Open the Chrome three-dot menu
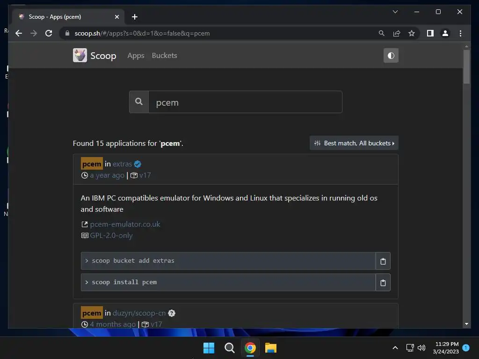This screenshot has height=359, width=479. 460,33
